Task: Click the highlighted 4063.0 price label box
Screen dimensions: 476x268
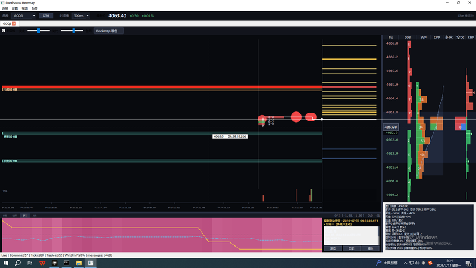Action: pyautogui.click(x=390, y=127)
